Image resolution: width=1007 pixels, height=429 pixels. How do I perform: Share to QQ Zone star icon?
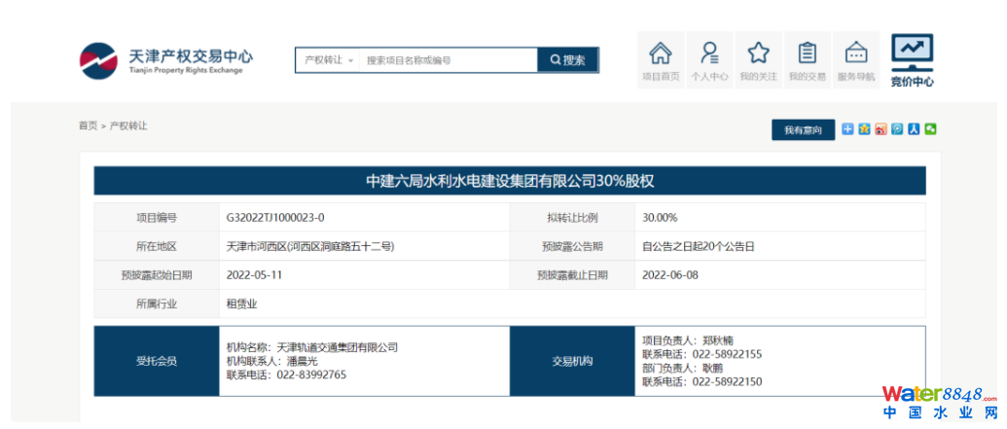[864, 128]
